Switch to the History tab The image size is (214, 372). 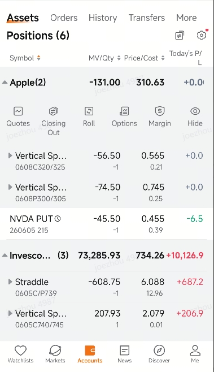tap(103, 18)
